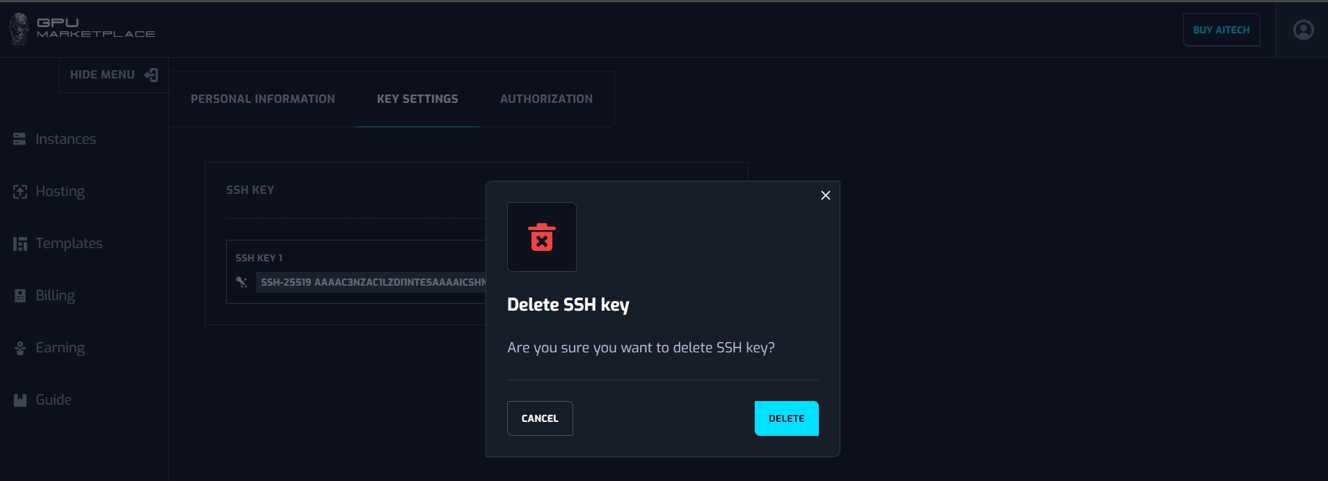Switch to the Personal Information tab
This screenshot has width=1328, height=481.
262,99
